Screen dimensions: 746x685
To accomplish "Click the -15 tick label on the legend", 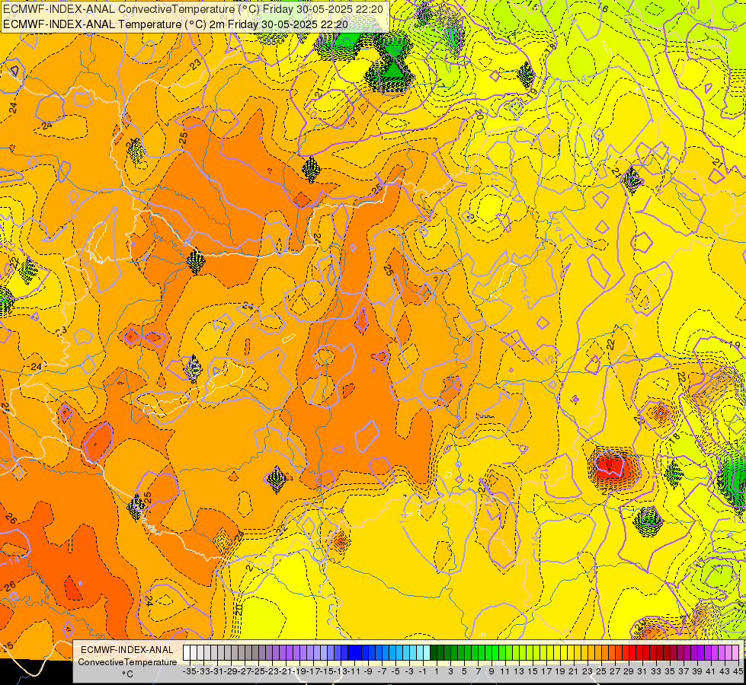I will click(x=327, y=671).
